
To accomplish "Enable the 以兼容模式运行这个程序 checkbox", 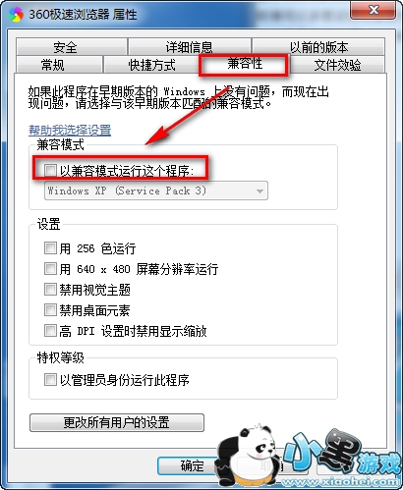I will [x=50, y=170].
